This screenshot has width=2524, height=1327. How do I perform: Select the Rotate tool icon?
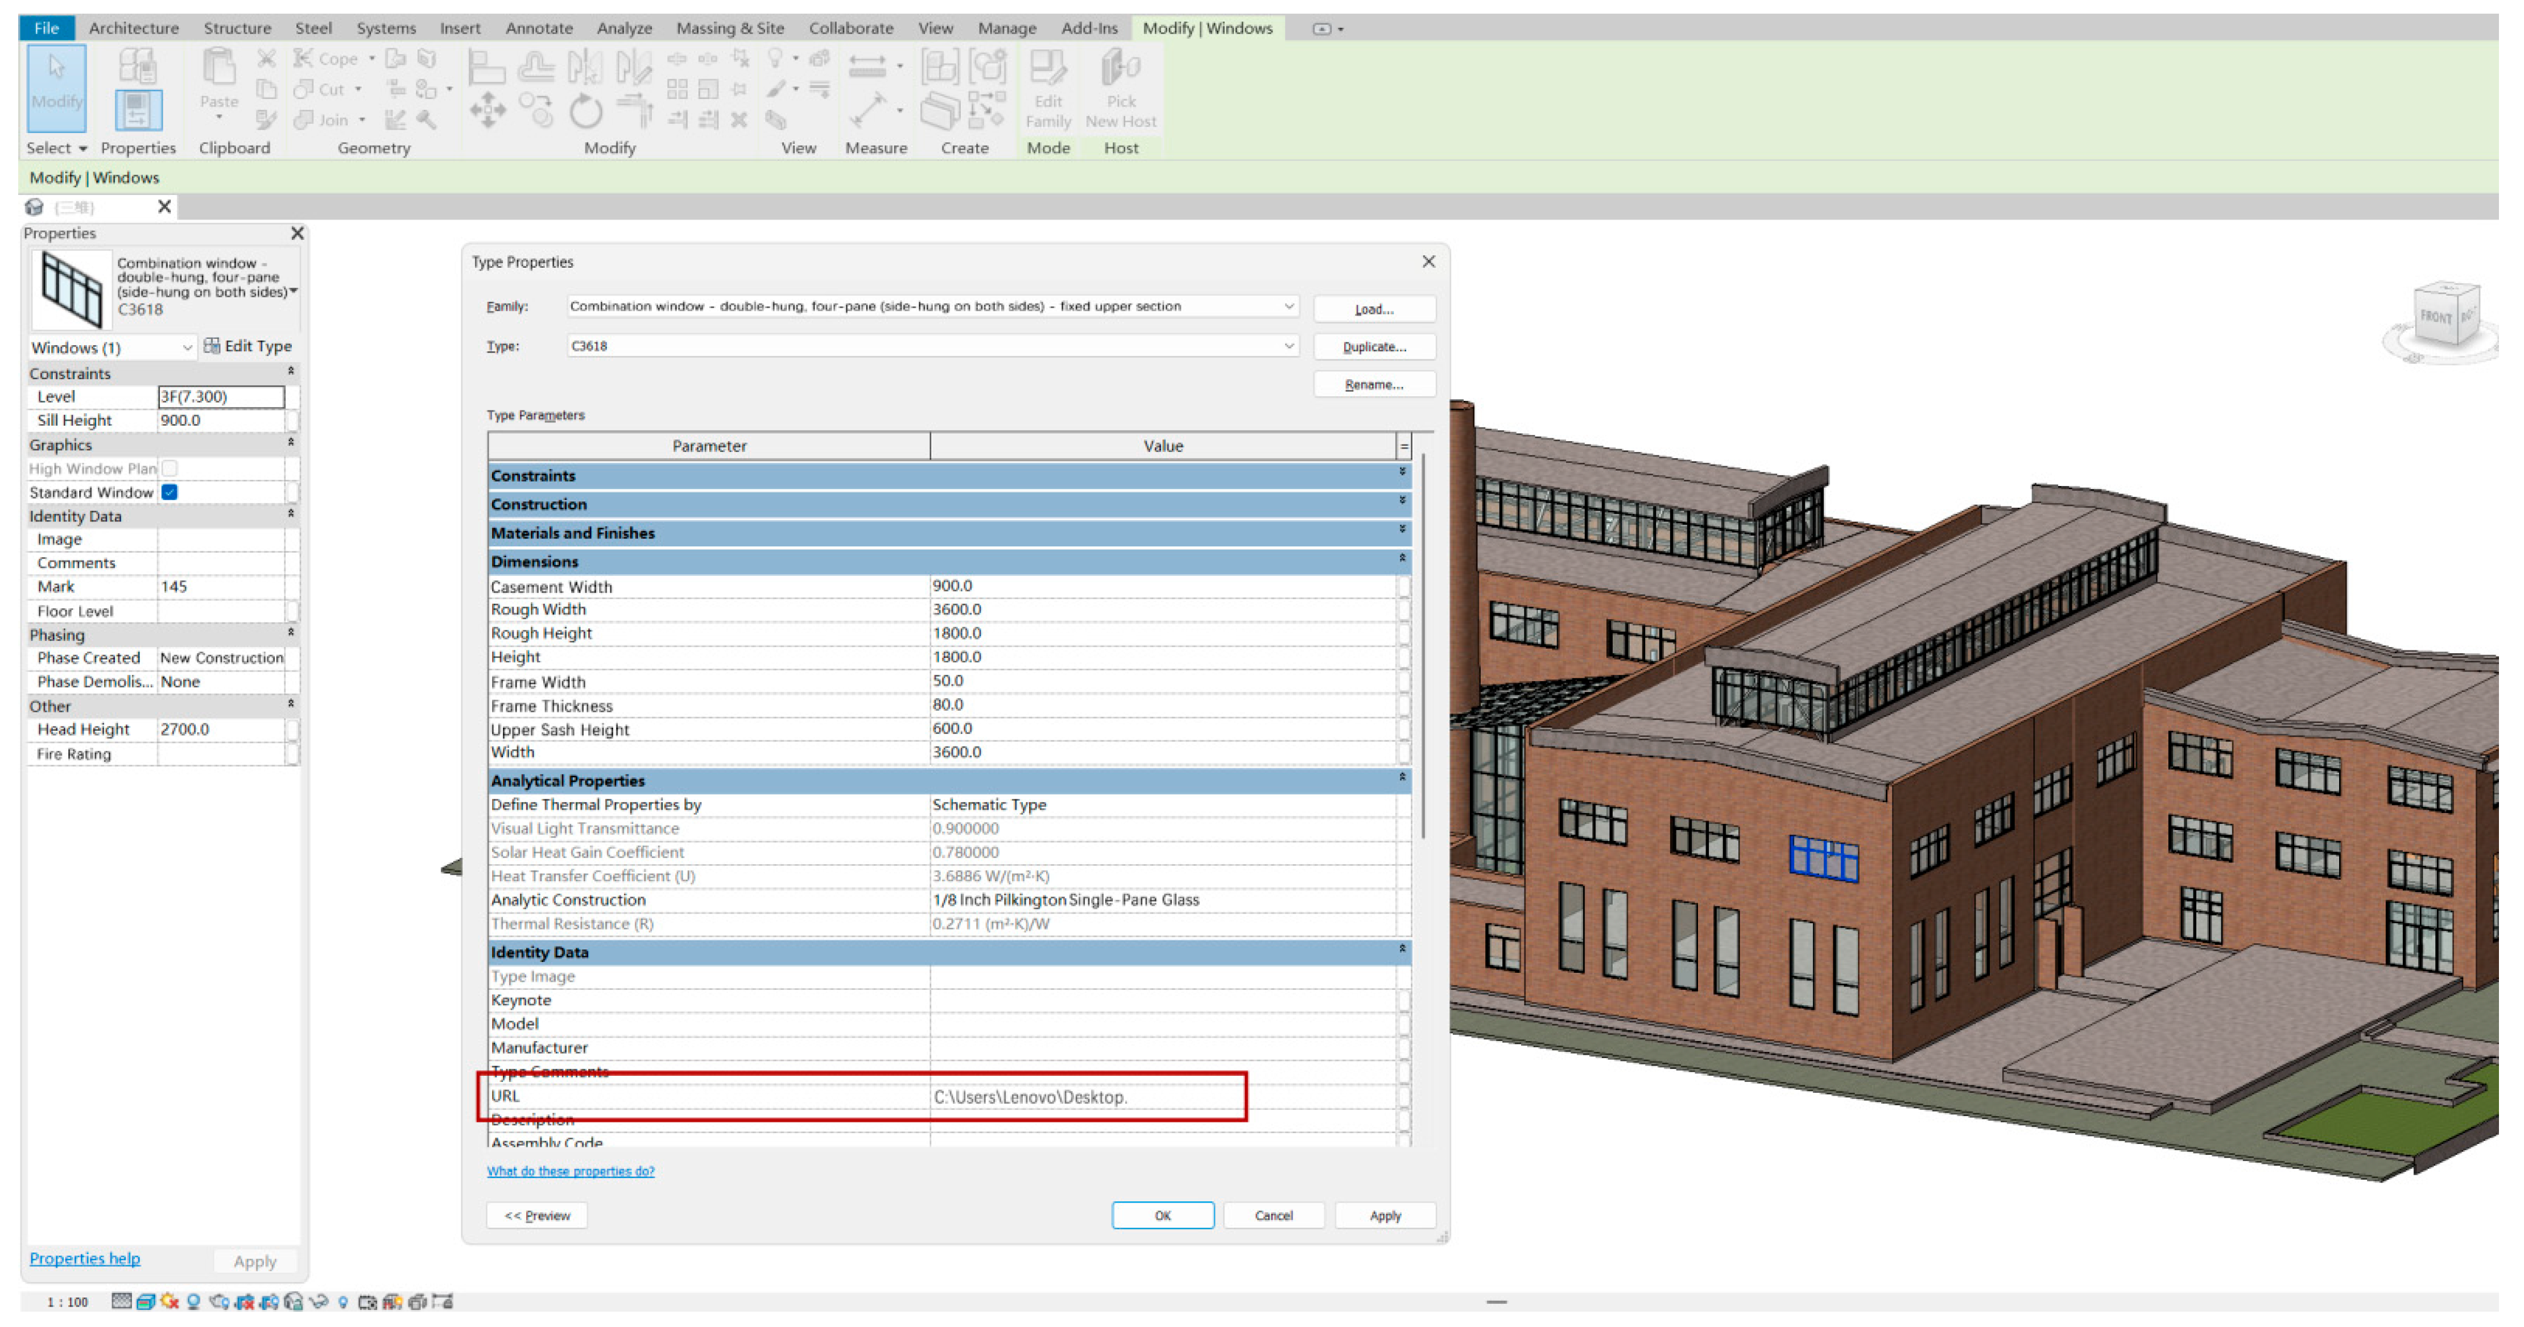[x=585, y=111]
